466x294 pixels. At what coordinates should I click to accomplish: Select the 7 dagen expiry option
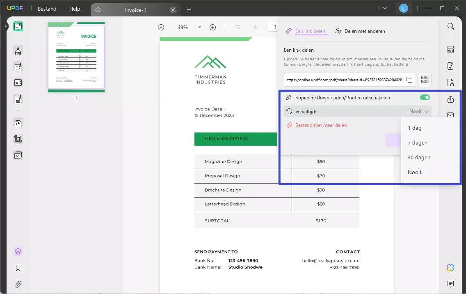[418, 142]
